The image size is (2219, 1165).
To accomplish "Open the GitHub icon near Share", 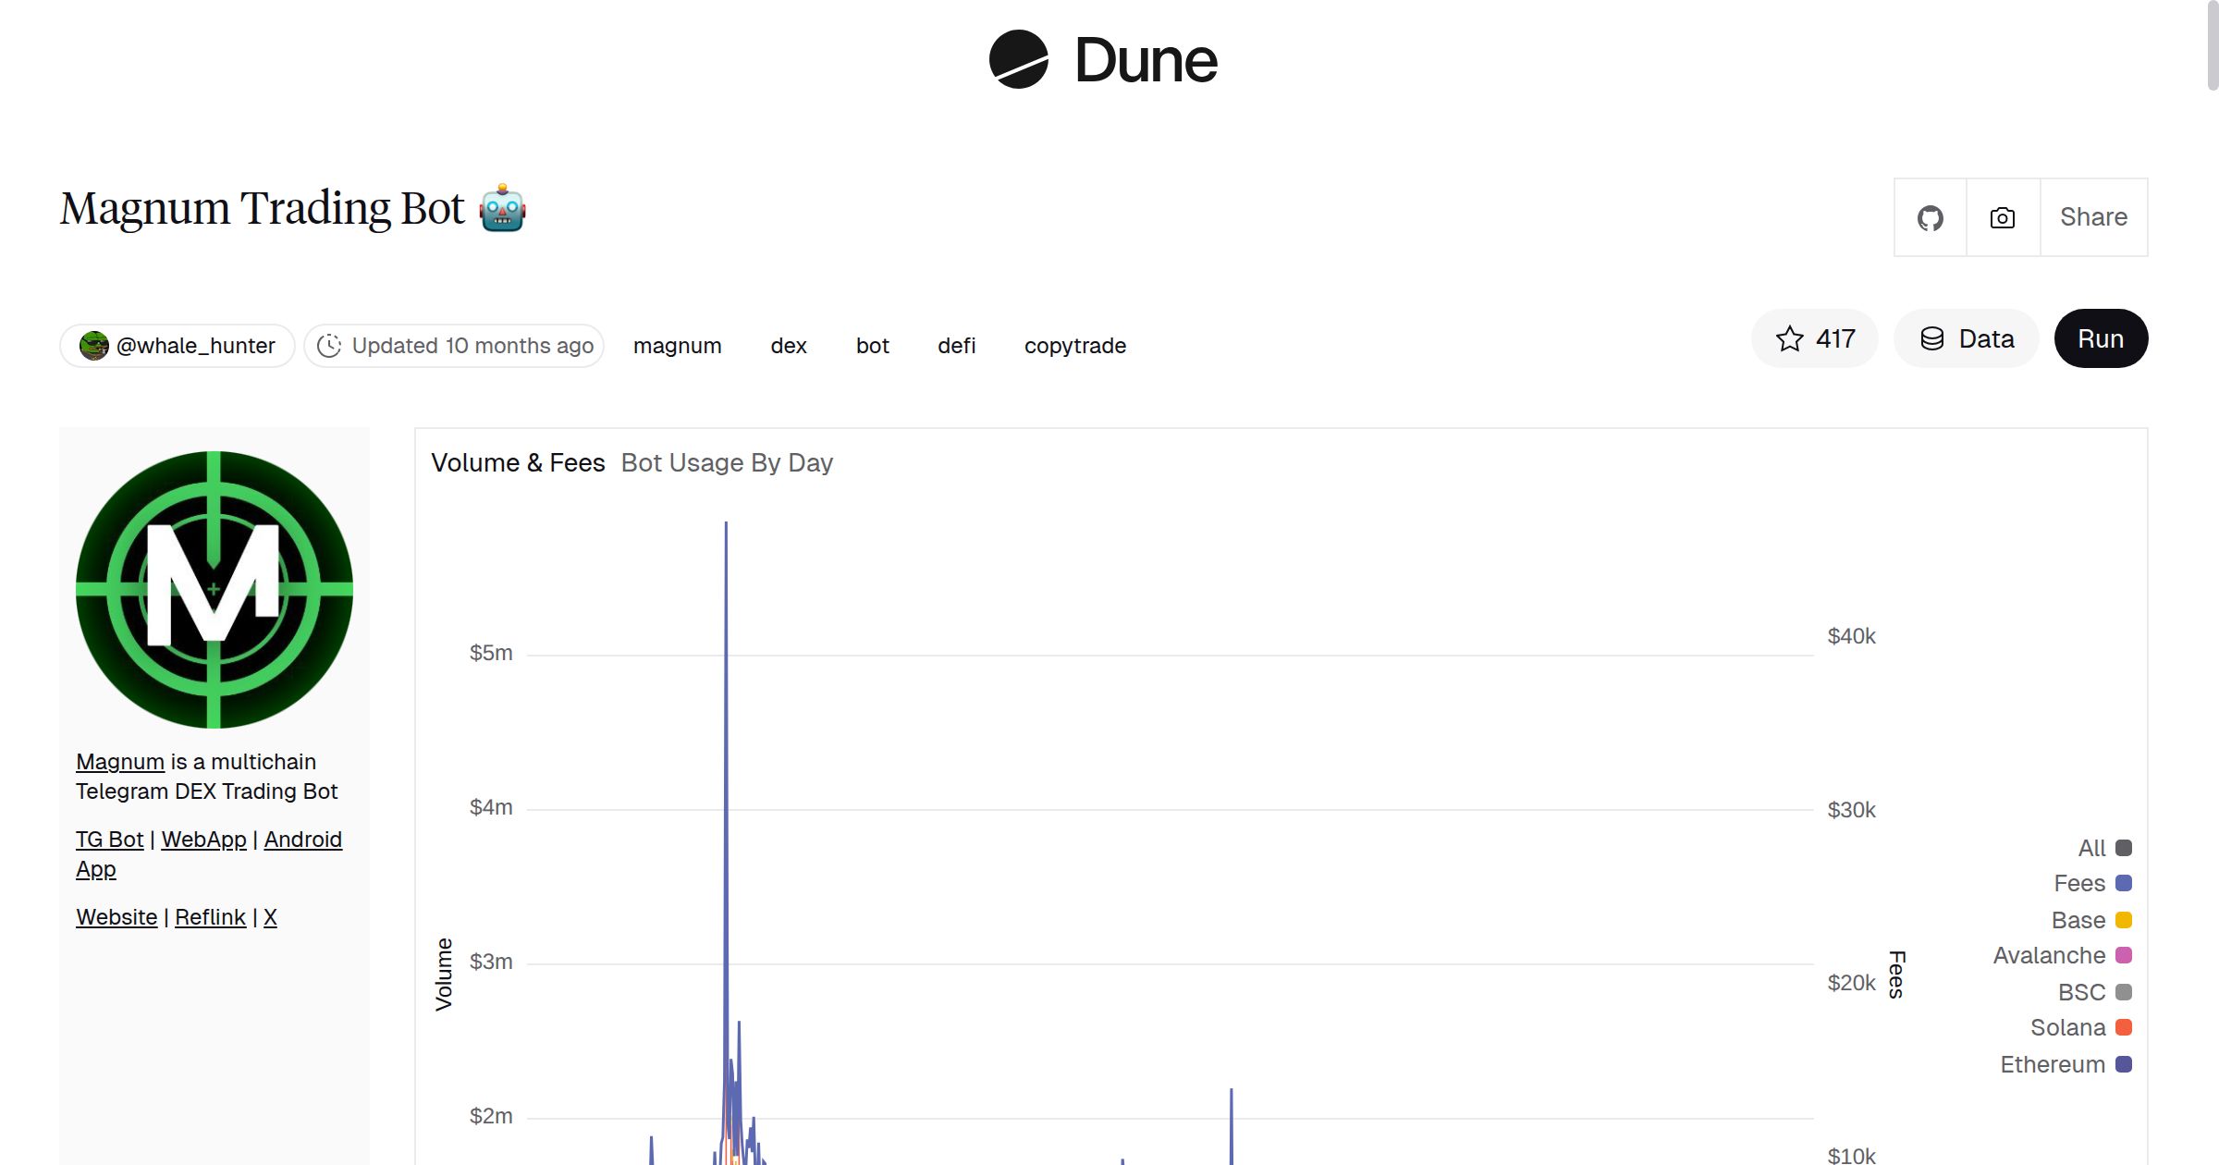I will [1931, 216].
